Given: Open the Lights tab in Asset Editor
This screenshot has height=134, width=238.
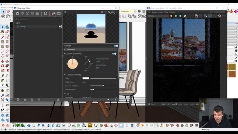Looking at the screenshot, I should point(22,13).
